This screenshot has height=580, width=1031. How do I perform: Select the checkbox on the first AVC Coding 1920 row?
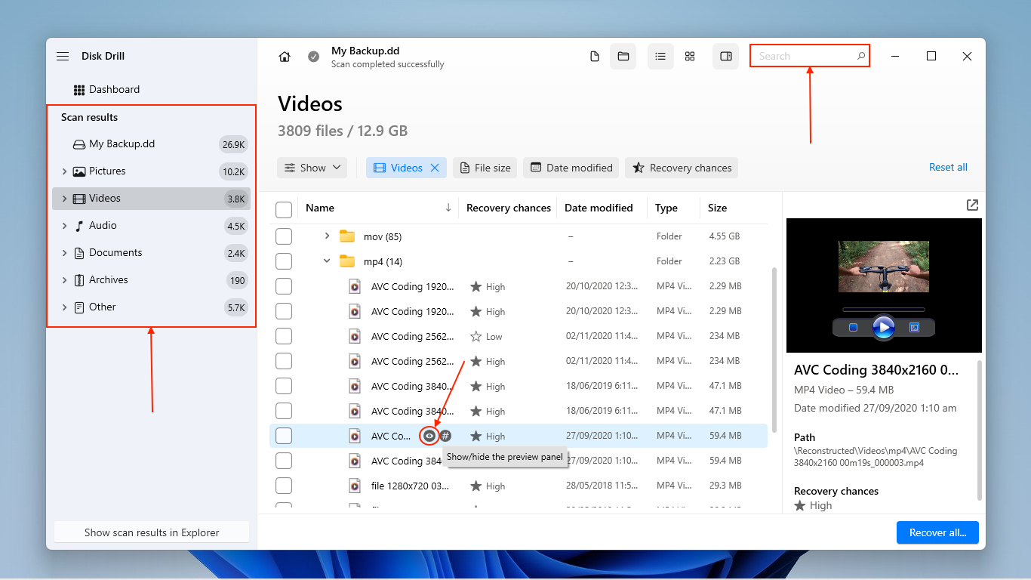284,286
